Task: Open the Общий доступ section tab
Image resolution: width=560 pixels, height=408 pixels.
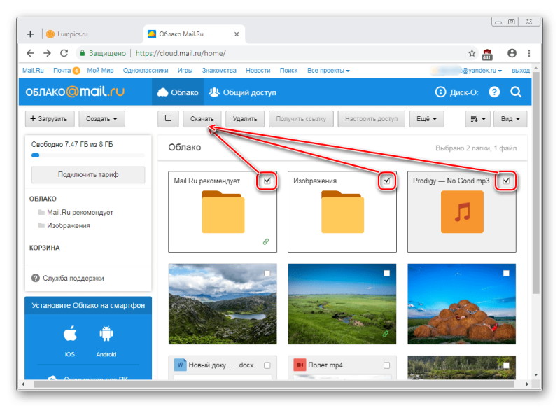Action: click(242, 92)
